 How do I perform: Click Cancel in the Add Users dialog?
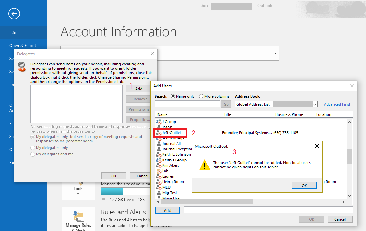(x=340, y=219)
